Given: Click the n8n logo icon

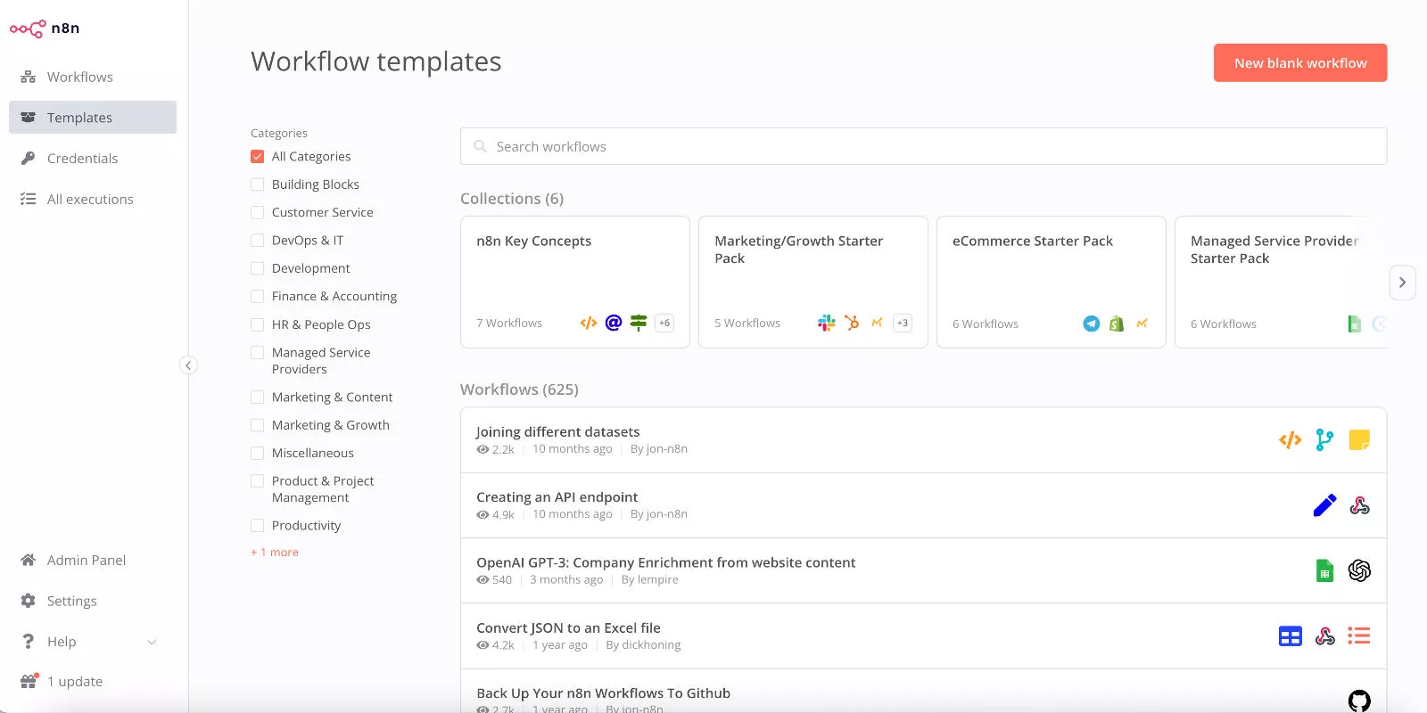Looking at the screenshot, I should (28, 29).
